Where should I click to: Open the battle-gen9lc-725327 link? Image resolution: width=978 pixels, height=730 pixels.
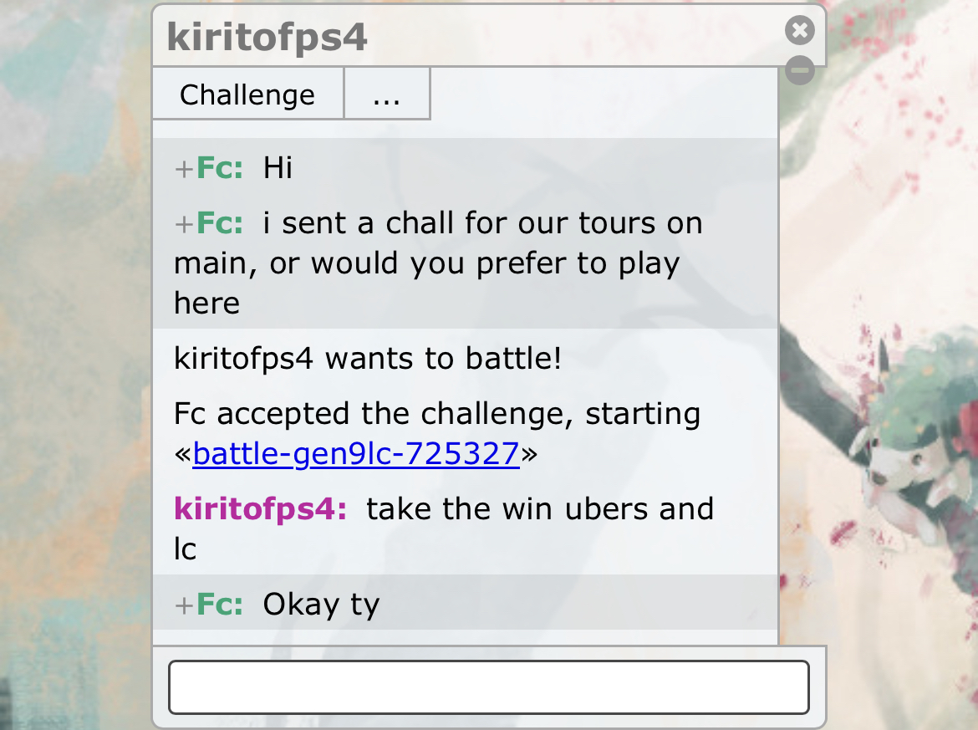coord(355,453)
